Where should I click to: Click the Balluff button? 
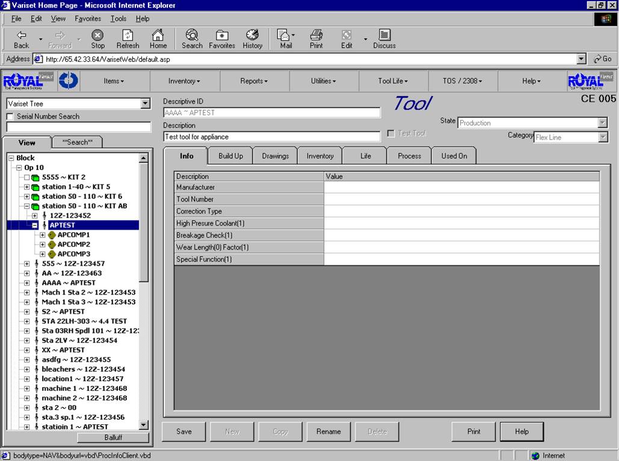pyautogui.click(x=113, y=438)
